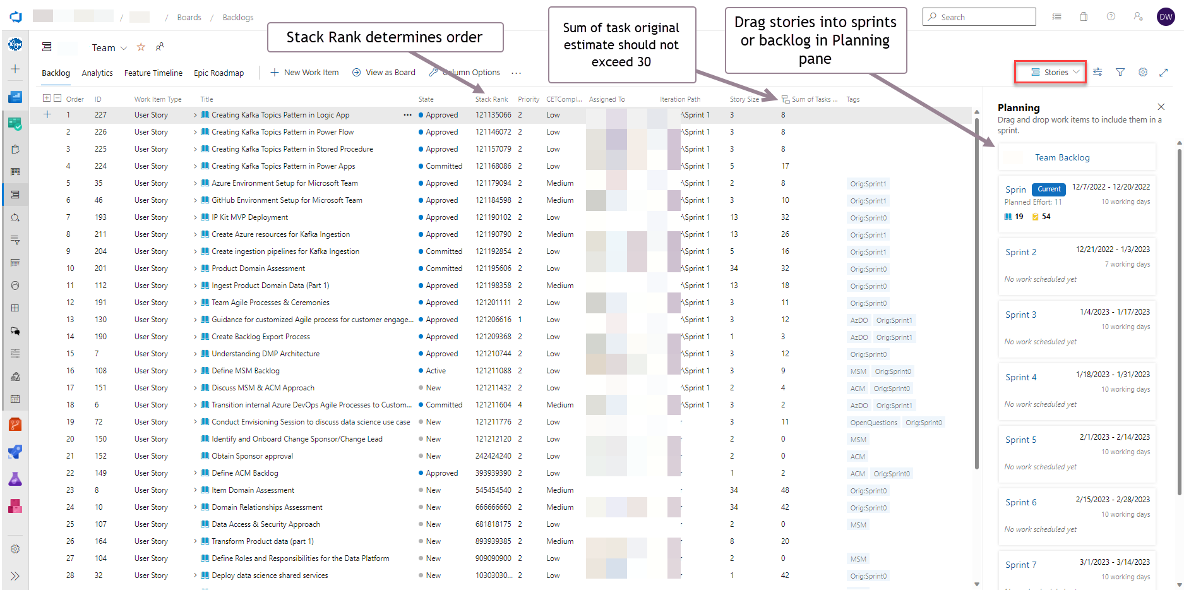Mark the Team backlog as favorite
Image resolution: width=1184 pixels, height=590 pixels.
pos(141,47)
